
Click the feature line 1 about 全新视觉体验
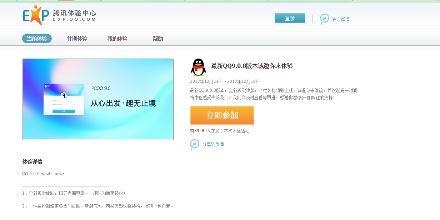(74, 193)
